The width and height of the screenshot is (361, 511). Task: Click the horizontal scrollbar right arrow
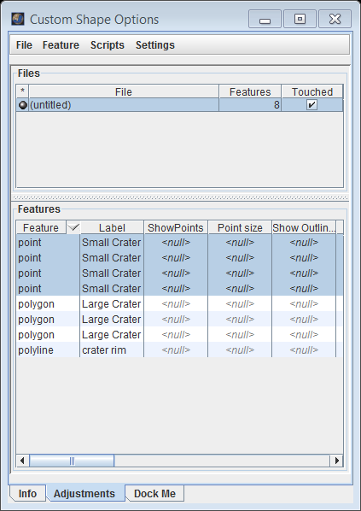tap(336, 461)
